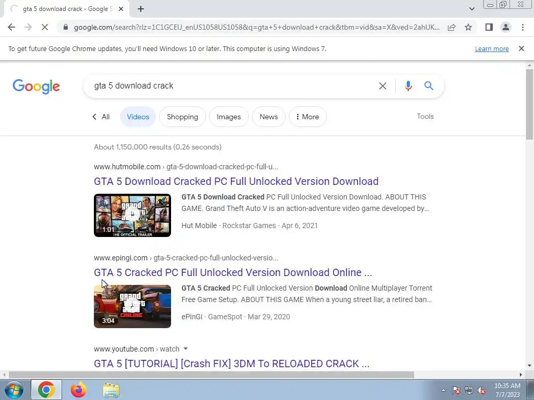
Task: Open the tab search dropdown chevron
Action: click(x=471, y=9)
